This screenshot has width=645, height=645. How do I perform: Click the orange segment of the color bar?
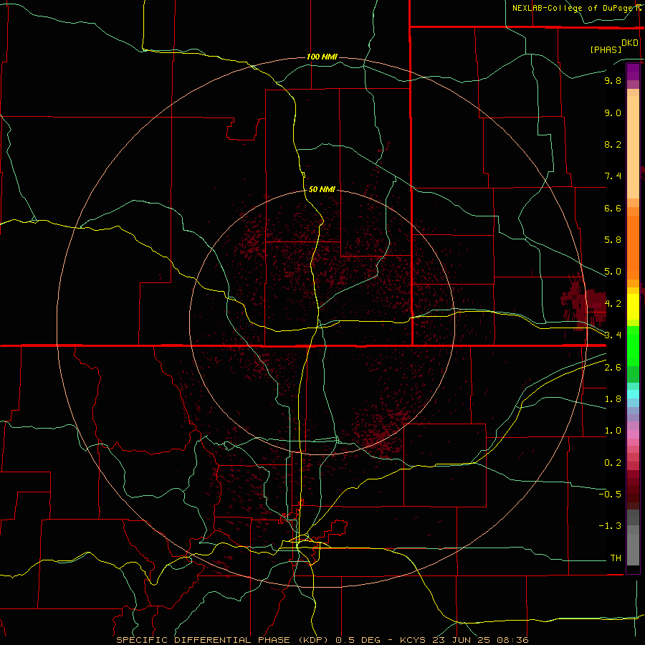tap(633, 248)
